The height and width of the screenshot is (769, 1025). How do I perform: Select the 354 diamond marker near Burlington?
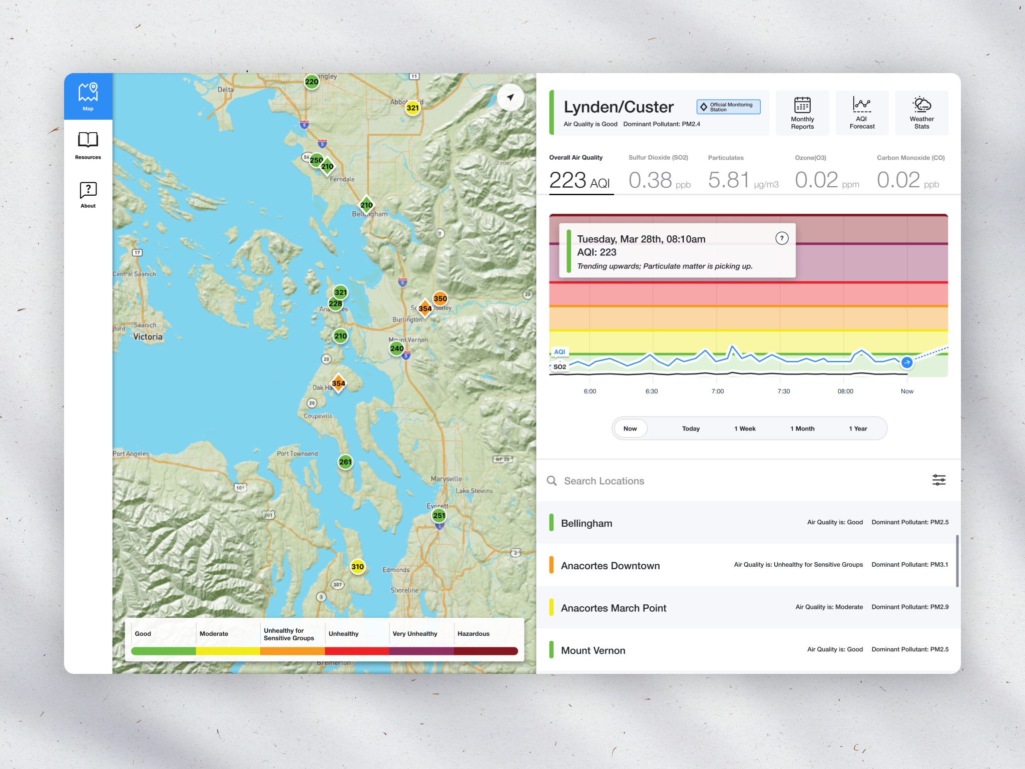pyautogui.click(x=425, y=308)
